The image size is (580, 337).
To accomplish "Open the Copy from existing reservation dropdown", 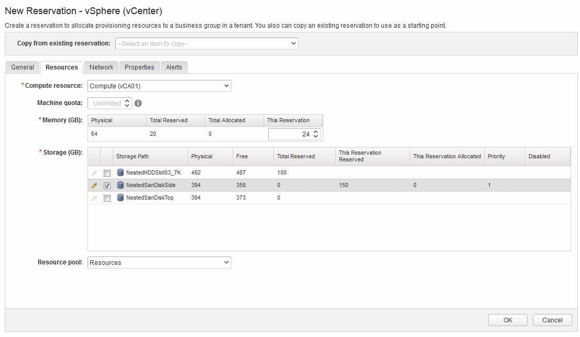I will point(206,44).
